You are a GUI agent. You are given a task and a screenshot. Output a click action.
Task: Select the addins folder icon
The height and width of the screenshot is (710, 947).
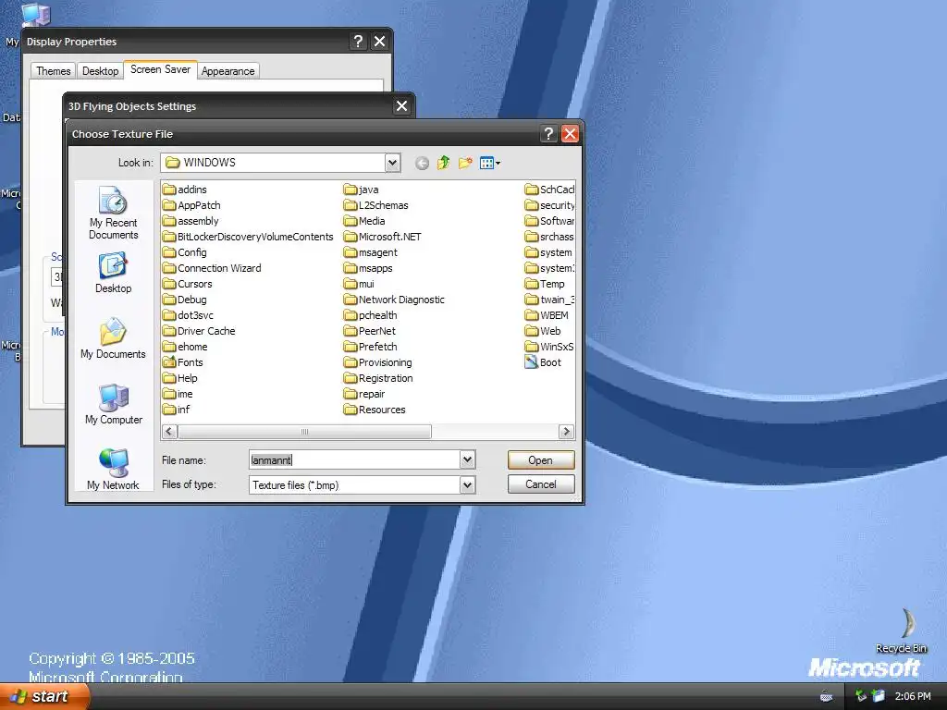pyautogui.click(x=169, y=190)
